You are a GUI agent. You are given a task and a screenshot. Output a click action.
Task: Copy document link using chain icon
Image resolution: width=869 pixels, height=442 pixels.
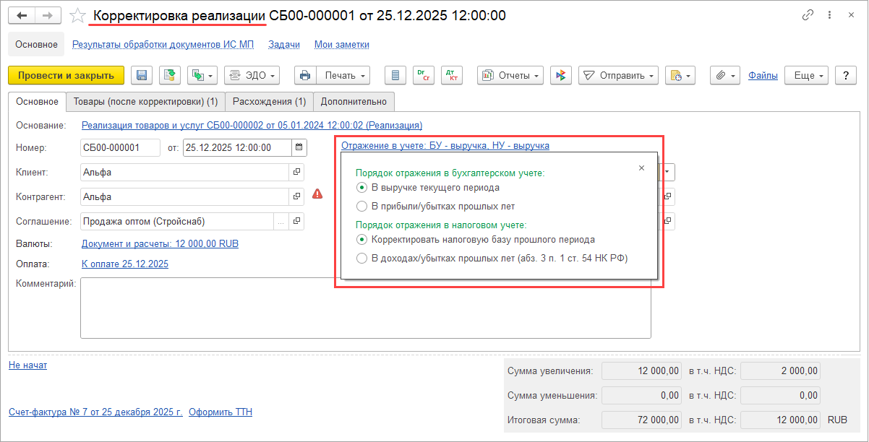807,15
